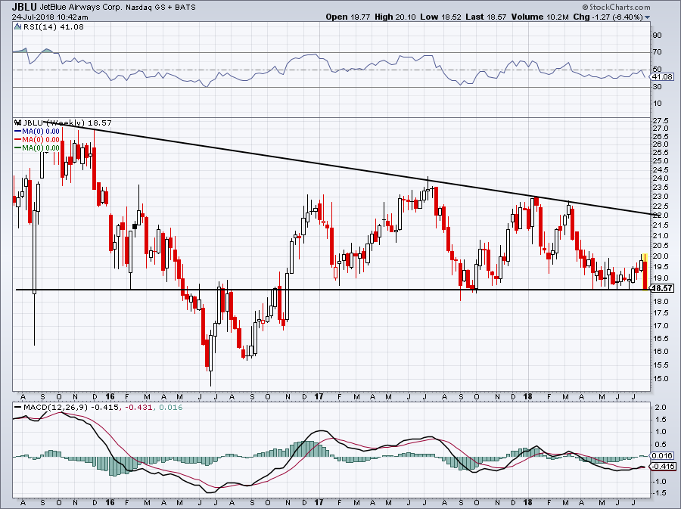Click the RSI indicator area-chart icon
Image resolution: width=681 pixels, height=509 pixels.
tap(17, 27)
